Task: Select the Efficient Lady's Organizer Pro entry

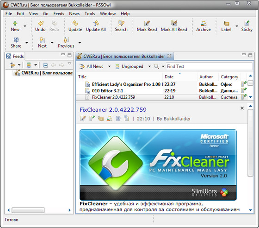Action: click(161, 84)
